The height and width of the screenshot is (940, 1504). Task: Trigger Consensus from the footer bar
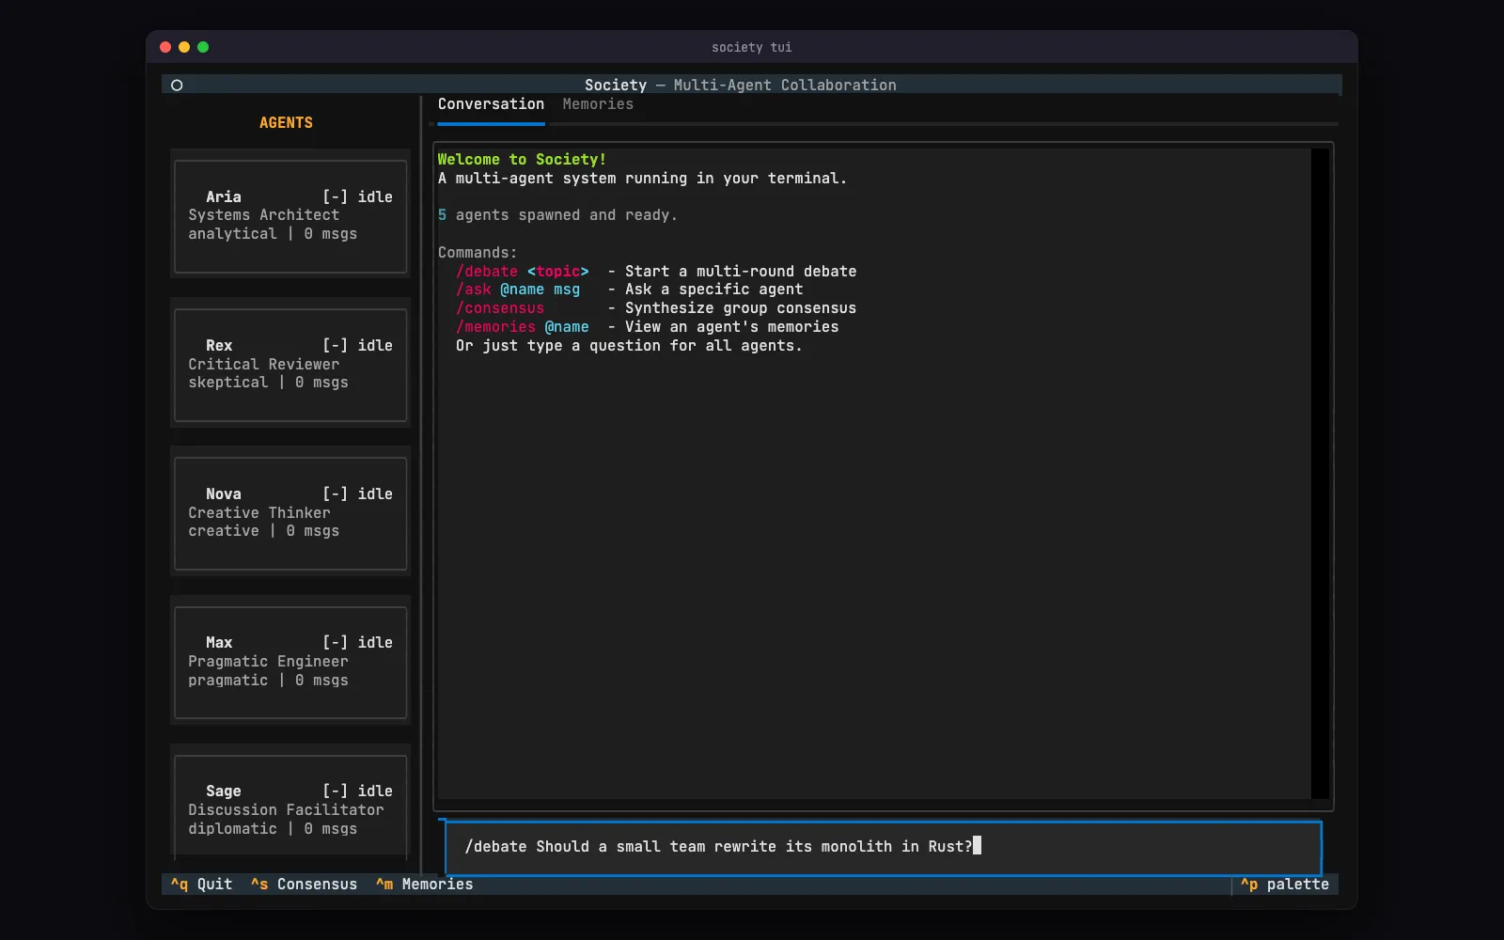point(304,885)
